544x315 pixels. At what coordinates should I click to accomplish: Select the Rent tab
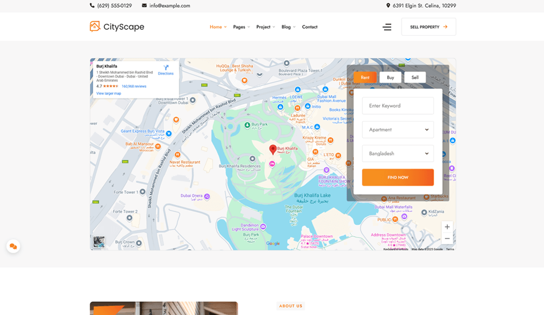365,78
